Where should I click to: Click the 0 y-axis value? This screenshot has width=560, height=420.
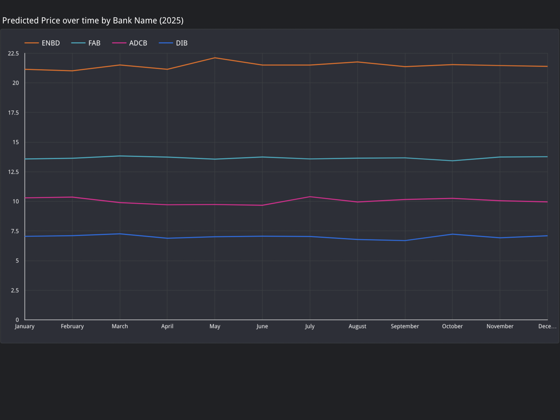coord(17,320)
